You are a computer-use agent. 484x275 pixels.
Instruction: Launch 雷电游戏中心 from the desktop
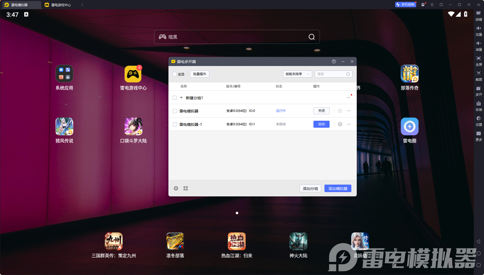tap(133, 74)
